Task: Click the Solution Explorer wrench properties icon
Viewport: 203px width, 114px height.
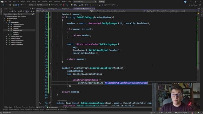Action: click(31, 11)
